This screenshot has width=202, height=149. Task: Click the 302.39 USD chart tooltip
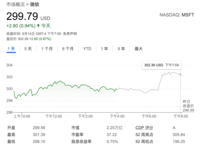pyautogui.click(x=162, y=65)
